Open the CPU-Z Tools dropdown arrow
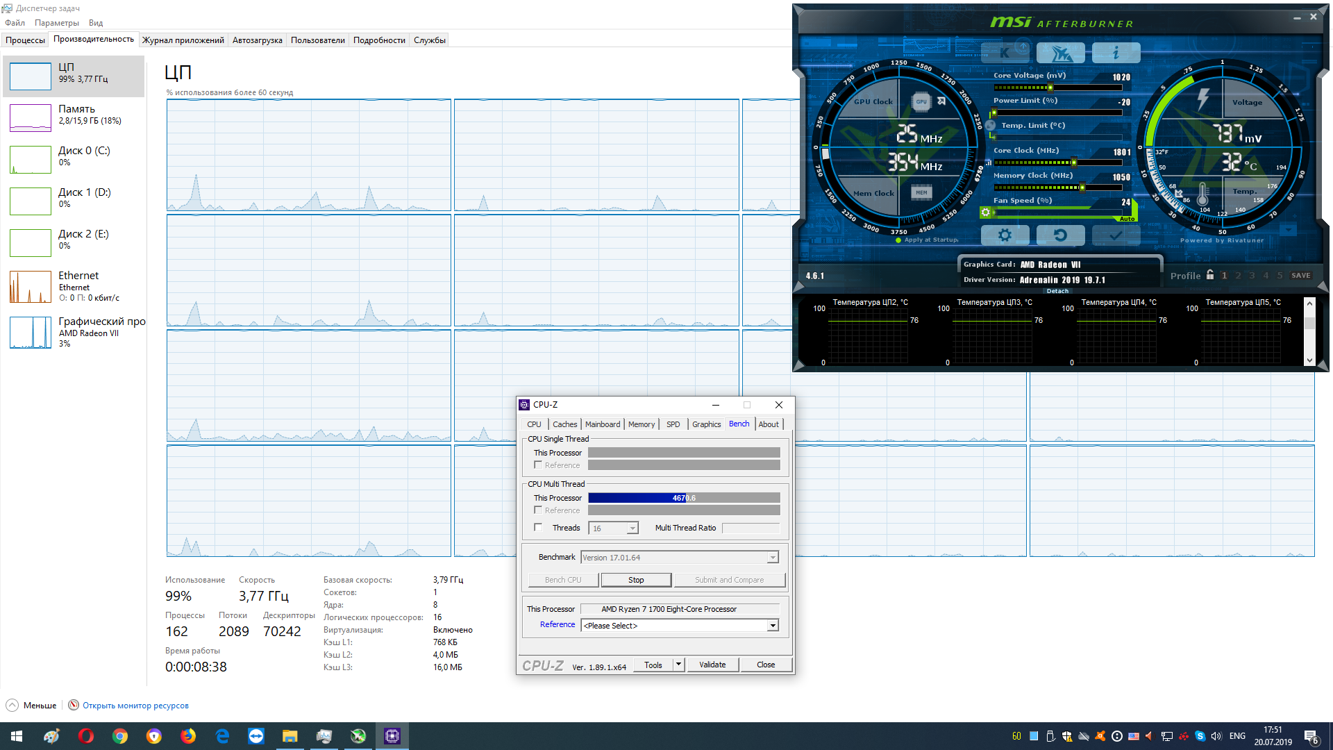This screenshot has height=750, width=1333. (678, 665)
